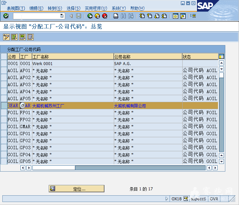The image size is (239, 205).
Task: Open the 编辑(E) menu
Action: (x=36, y=8)
